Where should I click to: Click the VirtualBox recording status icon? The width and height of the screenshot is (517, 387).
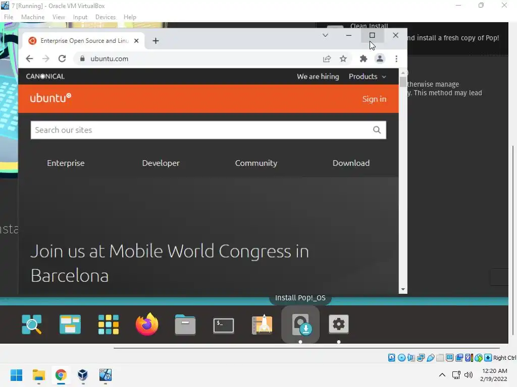459,358
